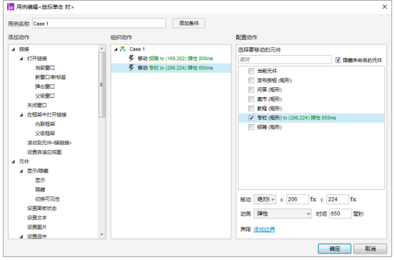Toggle the 隐藏未命名的元件 checkbox
This screenshot has height=260, width=395.
tap(338, 60)
